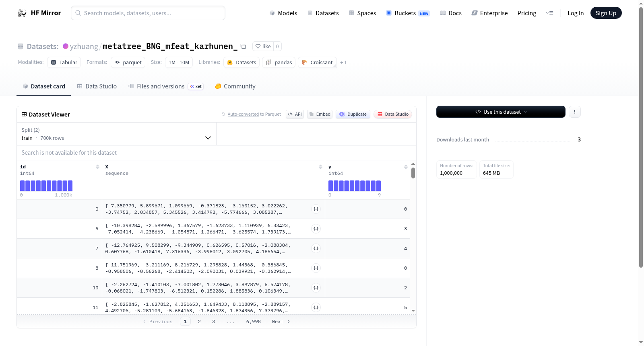The width and height of the screenshot is (644, 346).
Task: Select current page 1 button
Action: pyautogui.click(x=185, y=321)
